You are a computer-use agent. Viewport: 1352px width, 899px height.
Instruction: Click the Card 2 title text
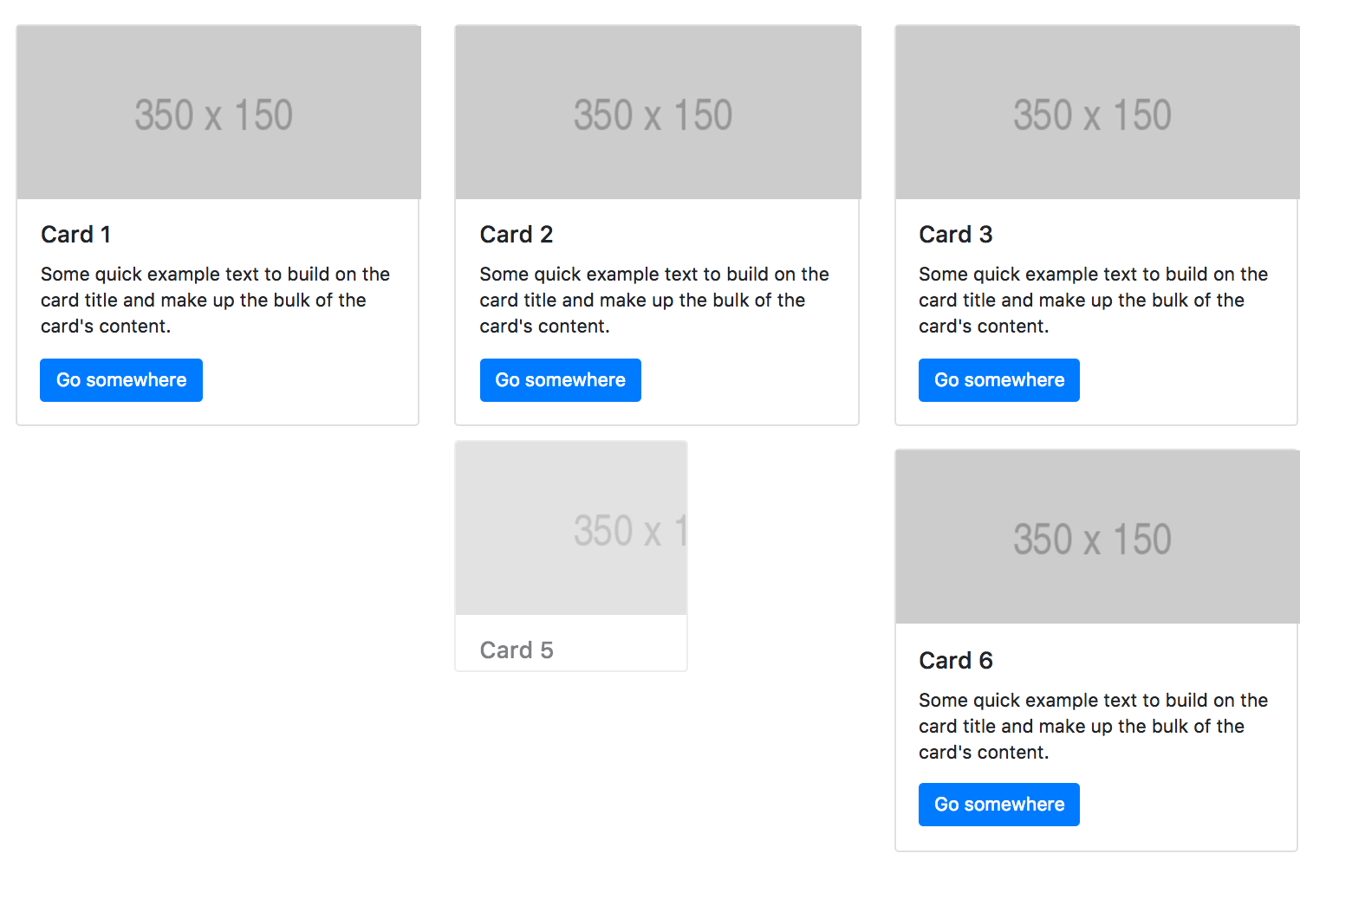pyautogui.click(x=517, y=235)
